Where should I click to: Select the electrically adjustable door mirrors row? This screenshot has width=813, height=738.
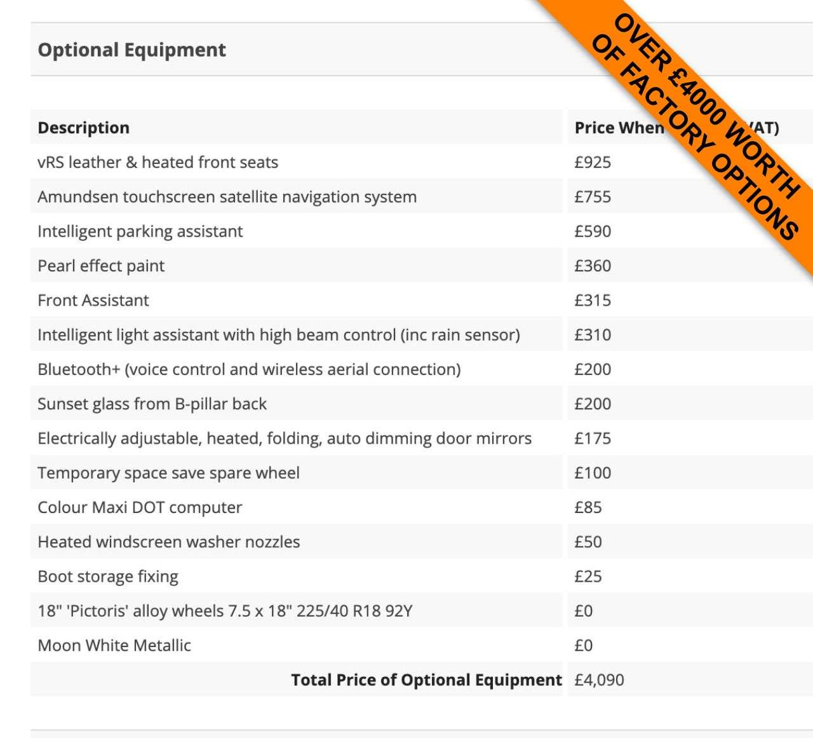coord(284,439)
